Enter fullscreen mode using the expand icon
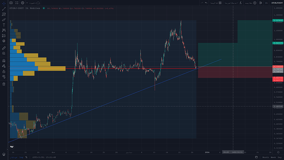Screen dimensions: 284x160 pos(17,3)
